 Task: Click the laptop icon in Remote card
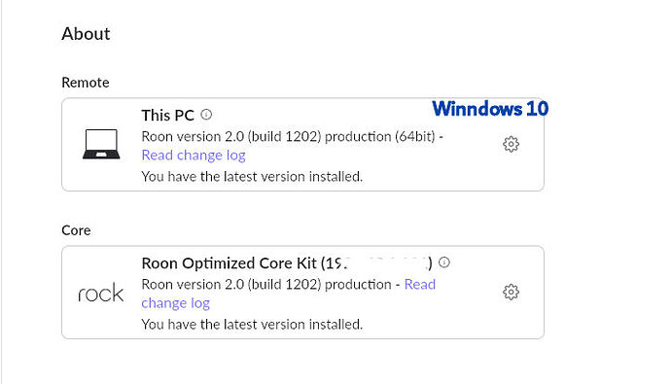click(x=101, y=144)
